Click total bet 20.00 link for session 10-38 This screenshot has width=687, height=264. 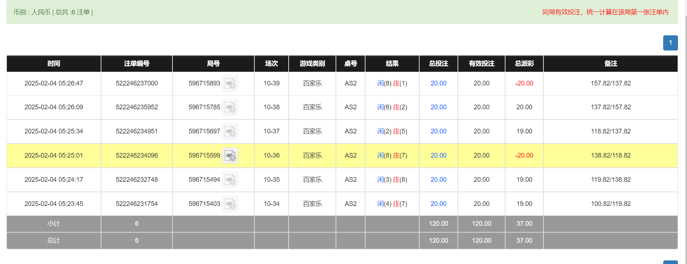pyautogui.click(x=438, y=107)
